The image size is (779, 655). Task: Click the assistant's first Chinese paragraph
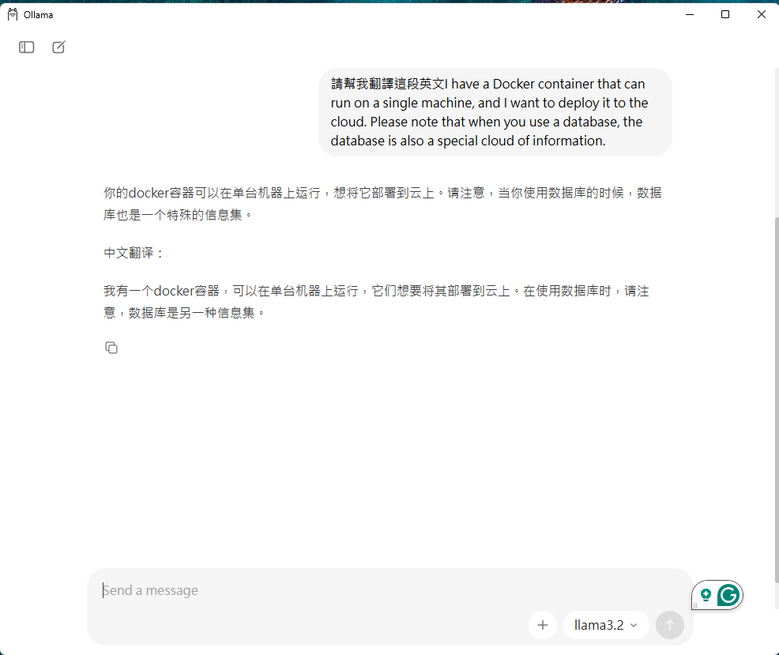[382, 202]
